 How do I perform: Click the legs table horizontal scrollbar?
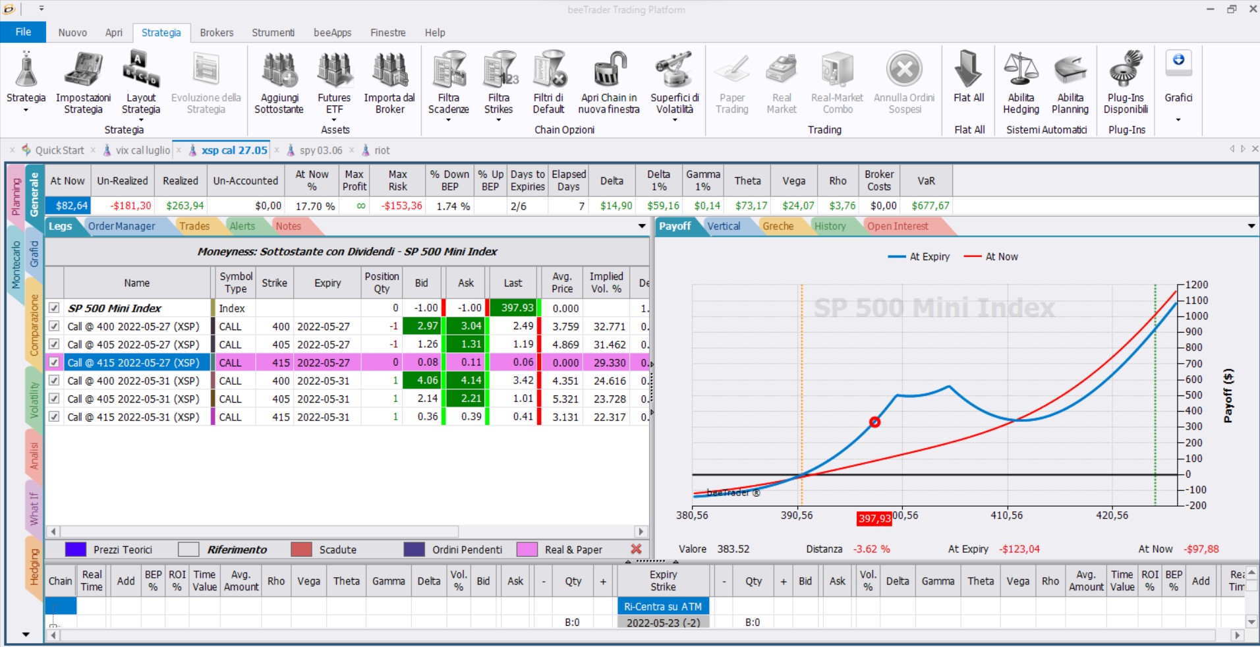pos(347,531)
